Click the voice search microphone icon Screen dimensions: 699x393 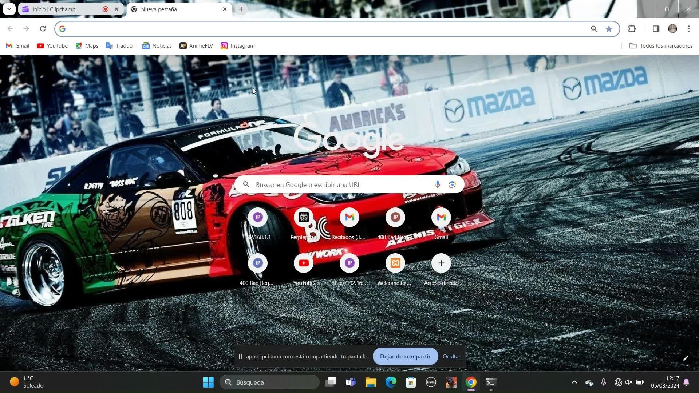[x=437, y=184]
